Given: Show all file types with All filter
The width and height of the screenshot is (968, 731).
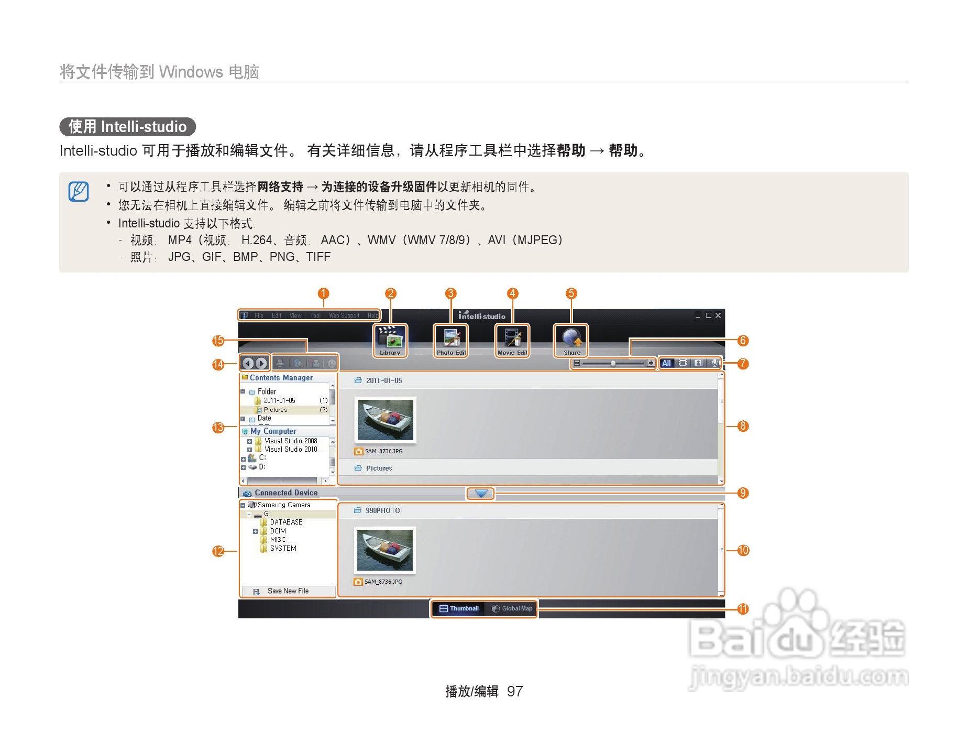Looking at the screenshot, I should point(666,363).
